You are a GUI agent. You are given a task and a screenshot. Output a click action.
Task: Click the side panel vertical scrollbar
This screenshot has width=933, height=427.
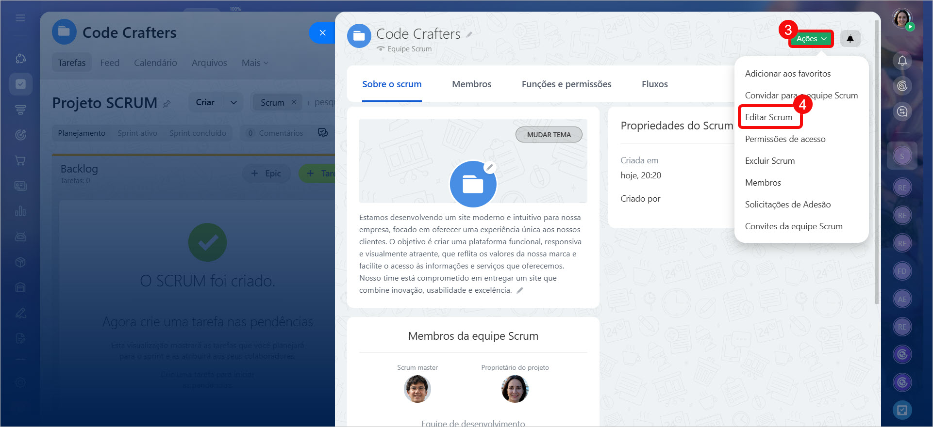pyautogui.click(x=877, y=162)
